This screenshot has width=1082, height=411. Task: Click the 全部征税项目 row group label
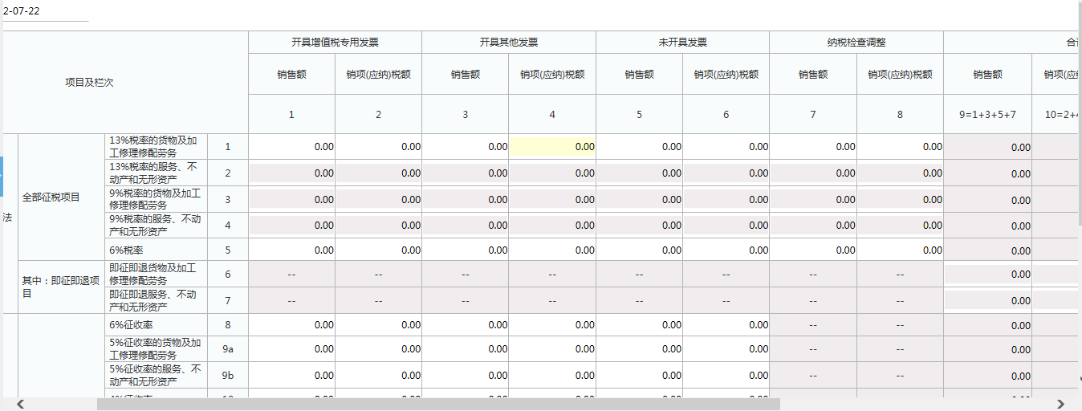[51, 197]
